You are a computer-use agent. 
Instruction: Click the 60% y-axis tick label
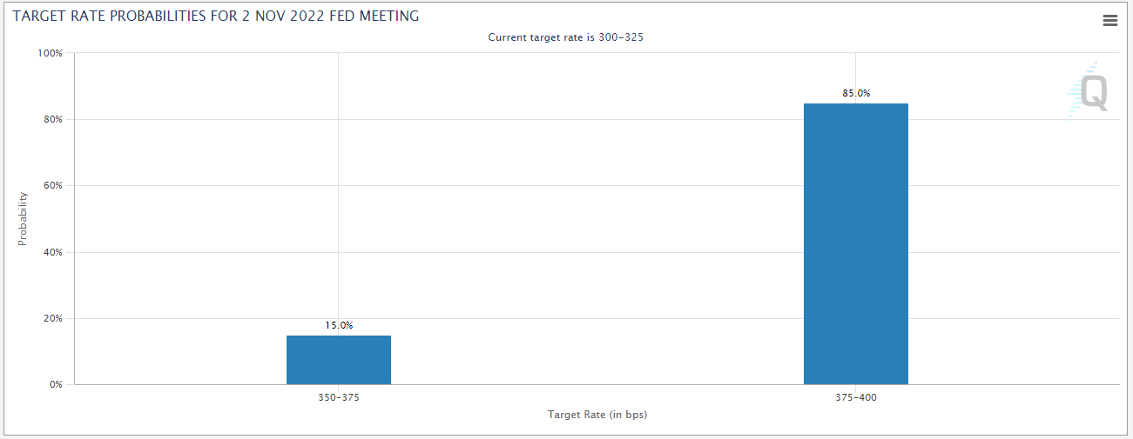(x=53, y=186)
